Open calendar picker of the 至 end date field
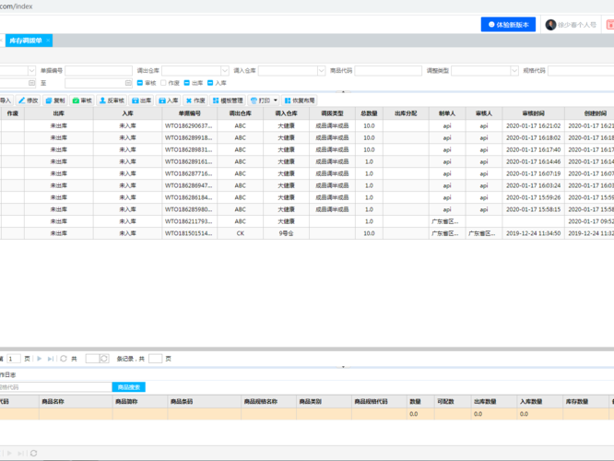The image size is (614, 461). coord(128,83)
